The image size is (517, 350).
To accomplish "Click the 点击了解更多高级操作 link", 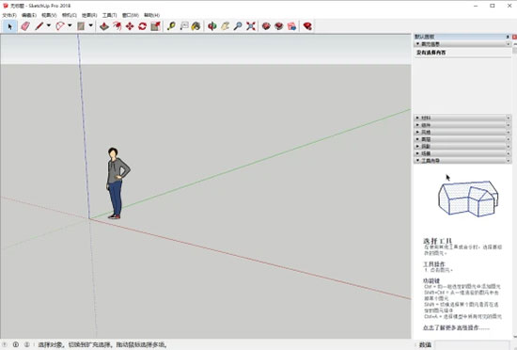I will tap(456, 328).
